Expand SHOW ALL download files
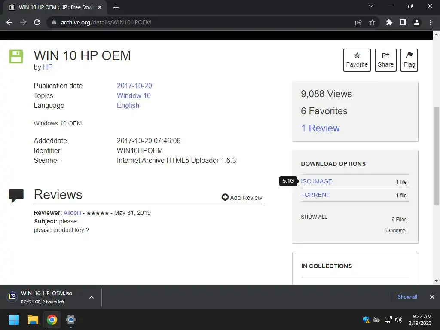 coord(314,217)
